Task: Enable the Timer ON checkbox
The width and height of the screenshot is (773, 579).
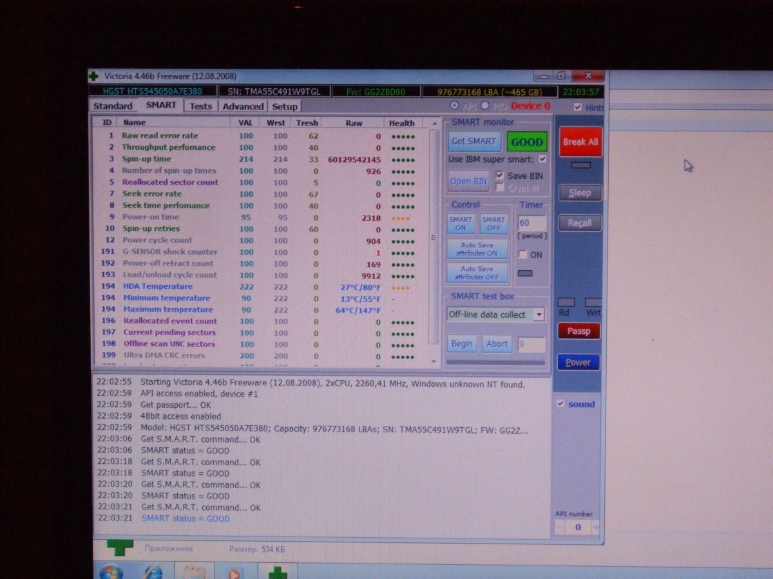Action: coord(523,255)
